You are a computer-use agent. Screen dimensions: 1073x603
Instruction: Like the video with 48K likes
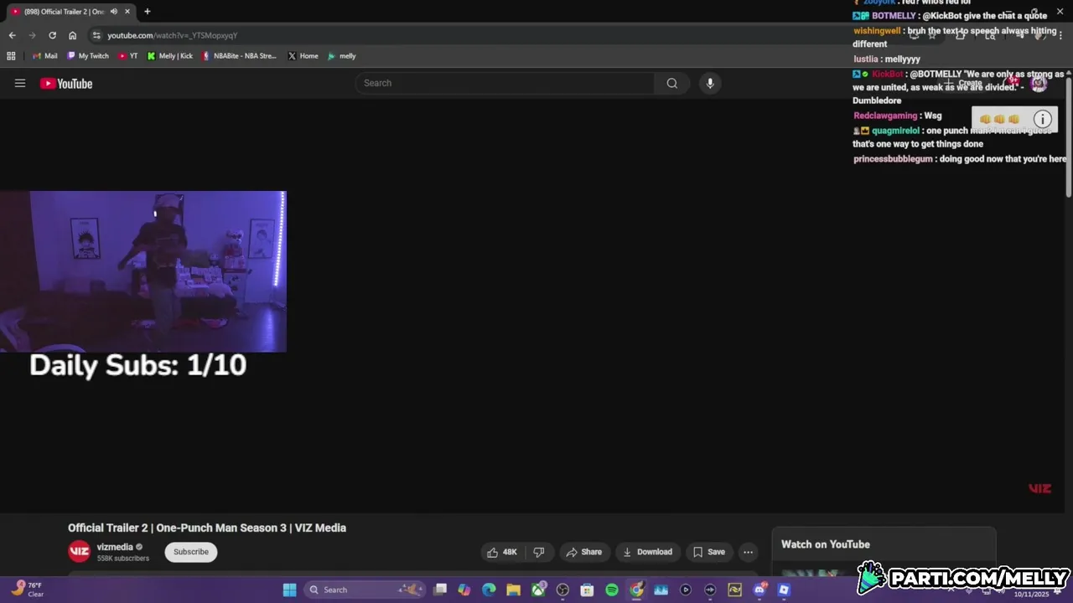[x=502, y=552]
